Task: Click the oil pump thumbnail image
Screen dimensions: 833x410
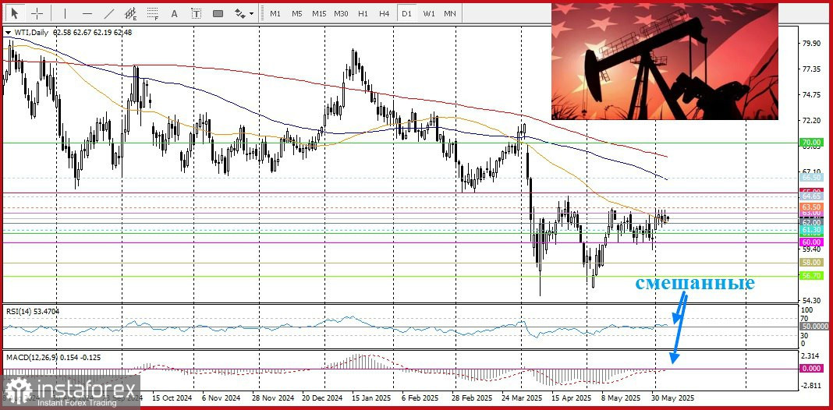Action: (x=665, y=62)
